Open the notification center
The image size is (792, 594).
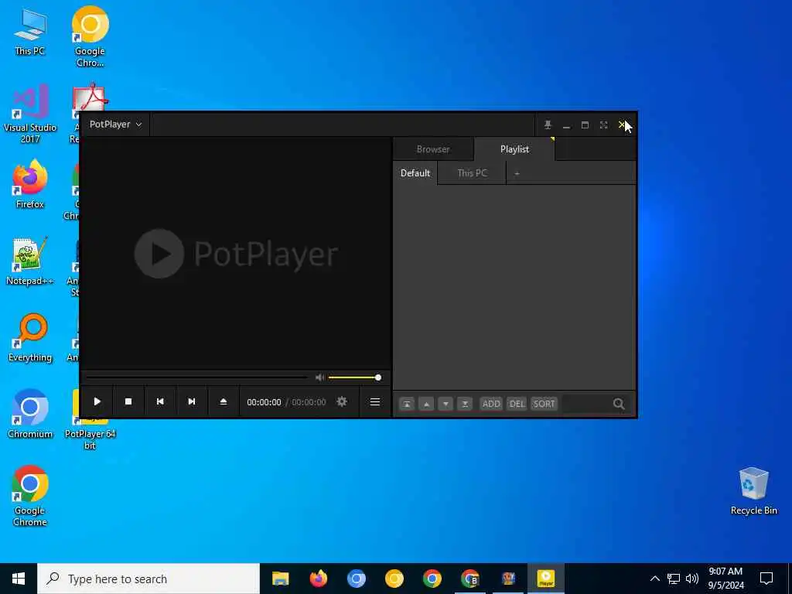766,579
